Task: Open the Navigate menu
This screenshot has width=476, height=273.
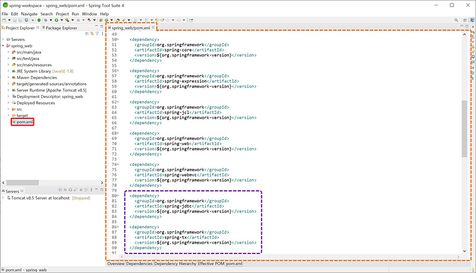Action: tap(29, 14)
